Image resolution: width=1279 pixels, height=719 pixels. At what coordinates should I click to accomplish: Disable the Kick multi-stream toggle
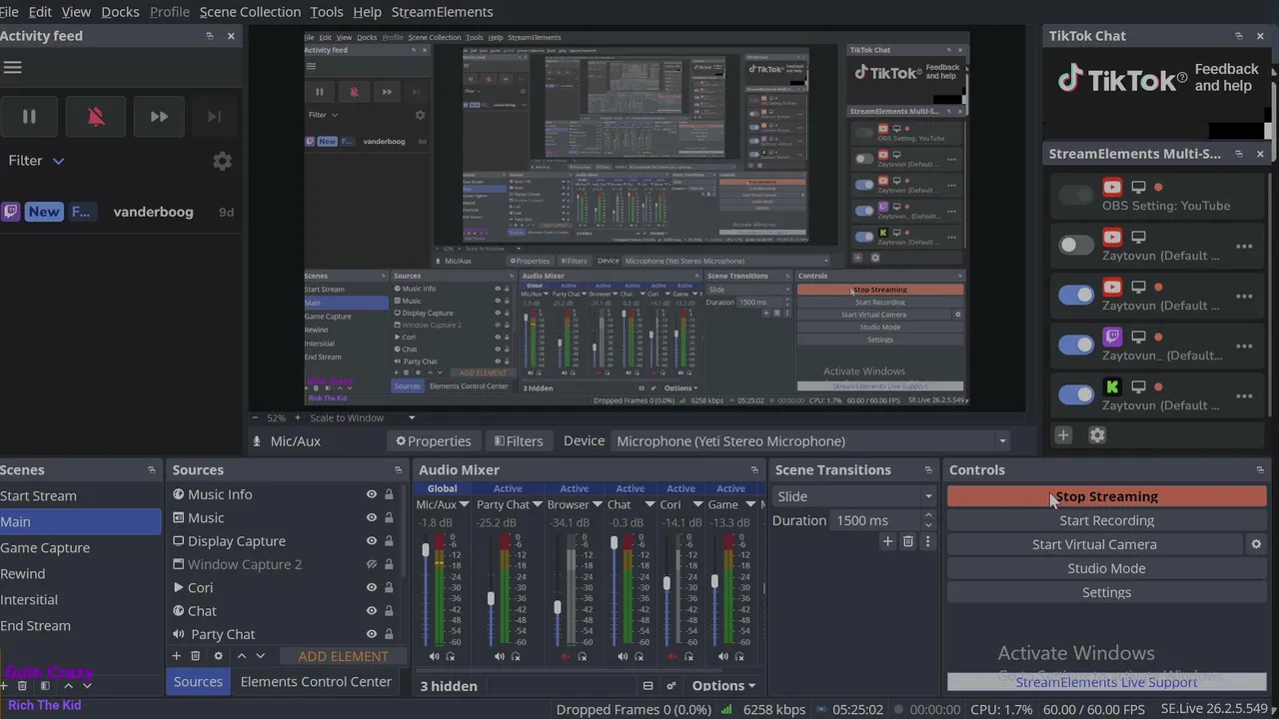[x=1076, y=394]
